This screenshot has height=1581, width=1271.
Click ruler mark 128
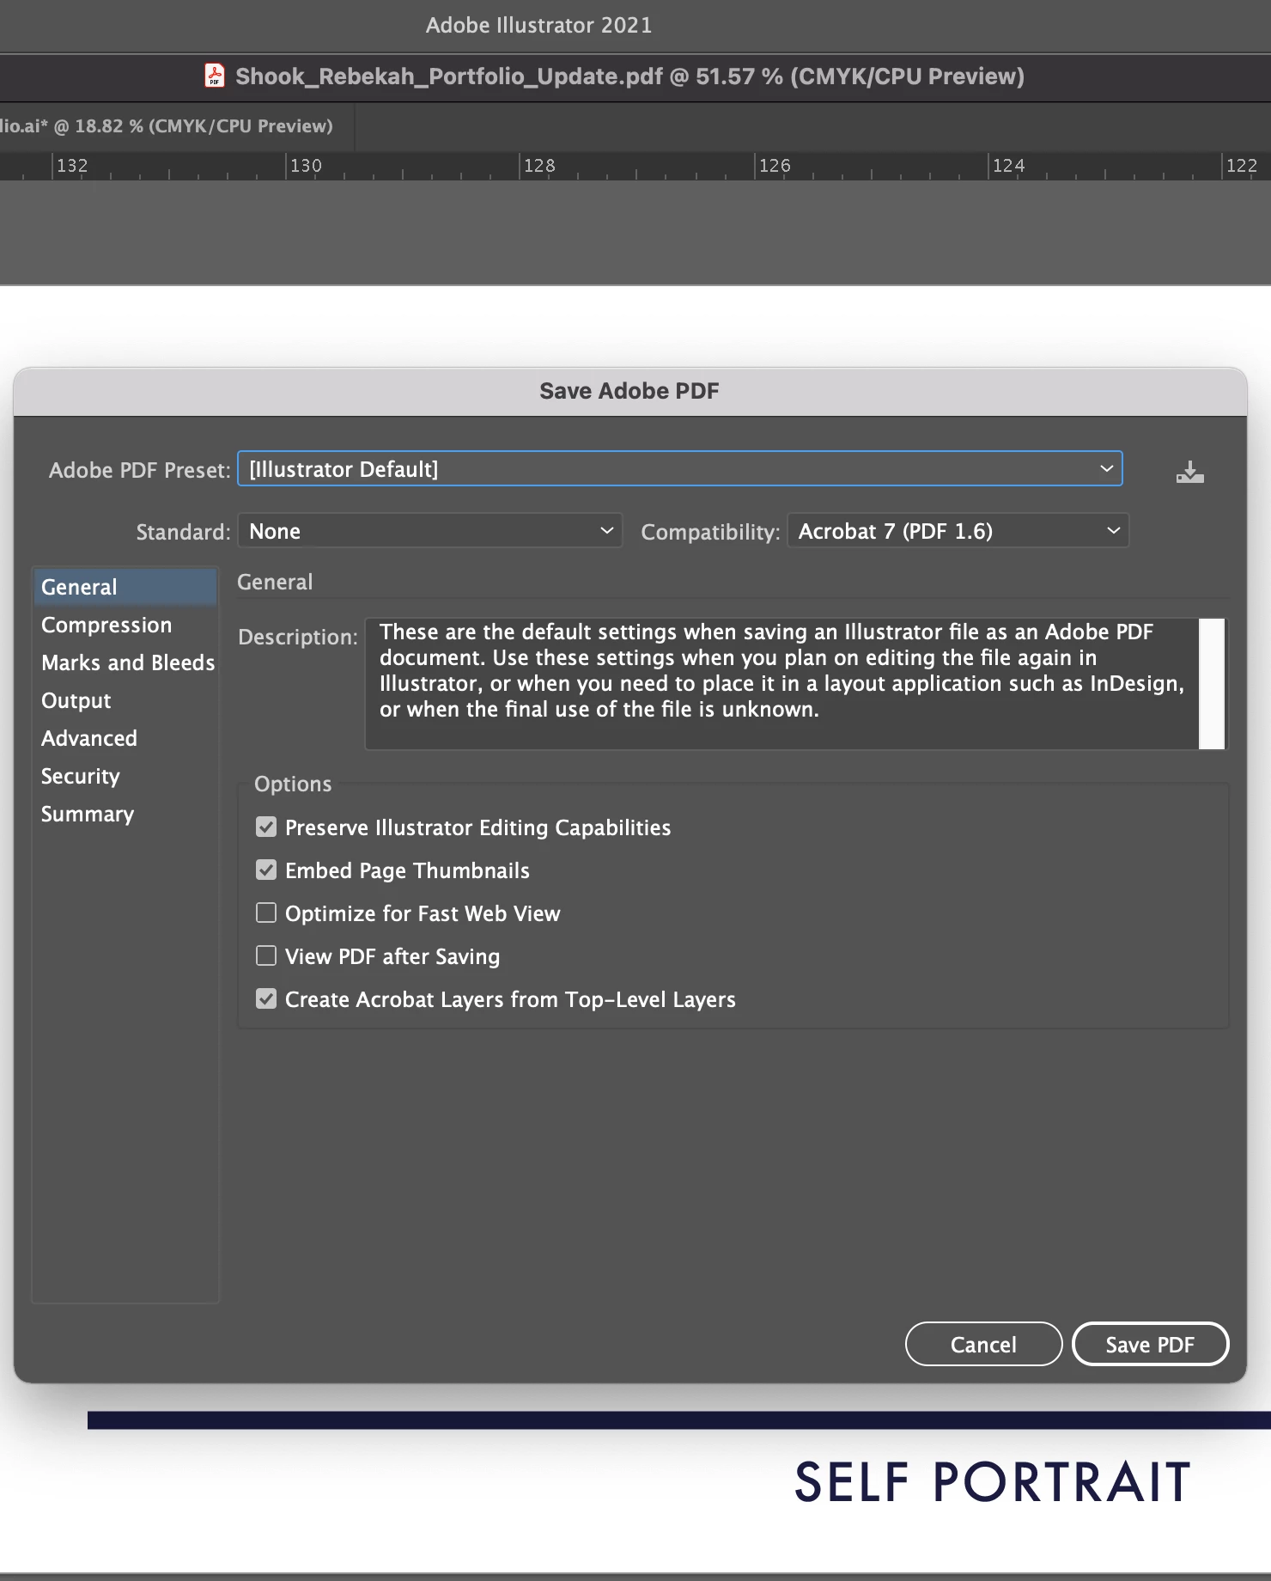pos(539,165)
